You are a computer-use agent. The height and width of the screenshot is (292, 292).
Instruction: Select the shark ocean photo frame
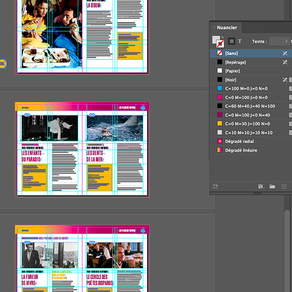coord(115,128)
